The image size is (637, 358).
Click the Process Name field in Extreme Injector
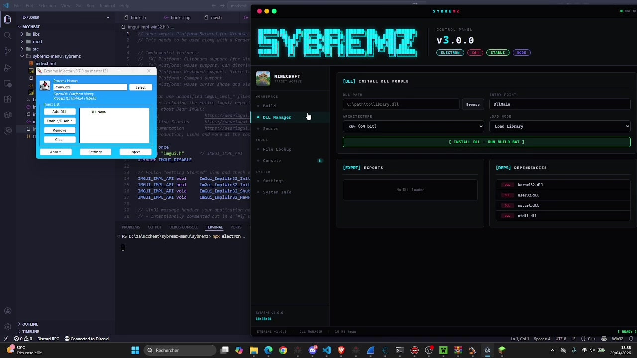[90, 87]
